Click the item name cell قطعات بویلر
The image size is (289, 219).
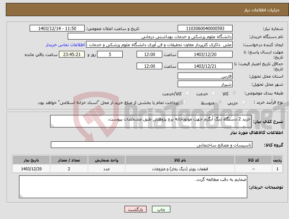pos(180,169)
